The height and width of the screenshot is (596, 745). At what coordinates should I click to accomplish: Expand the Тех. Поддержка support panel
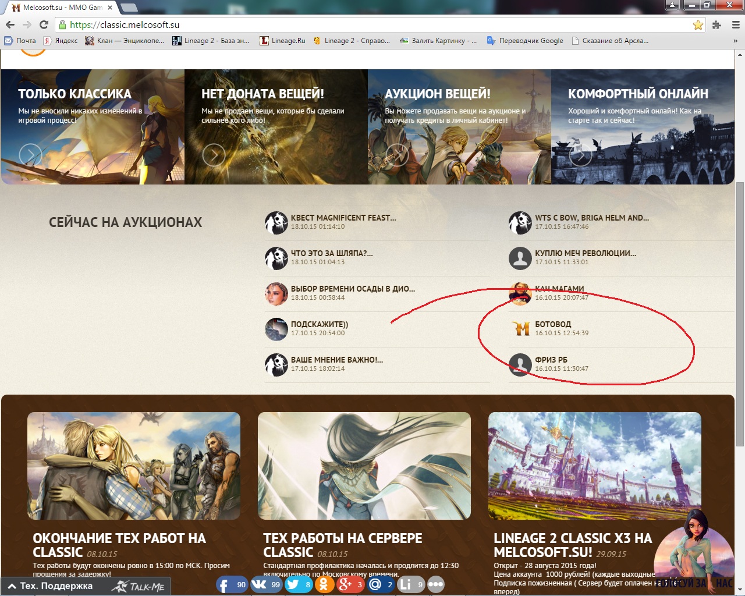51,586
